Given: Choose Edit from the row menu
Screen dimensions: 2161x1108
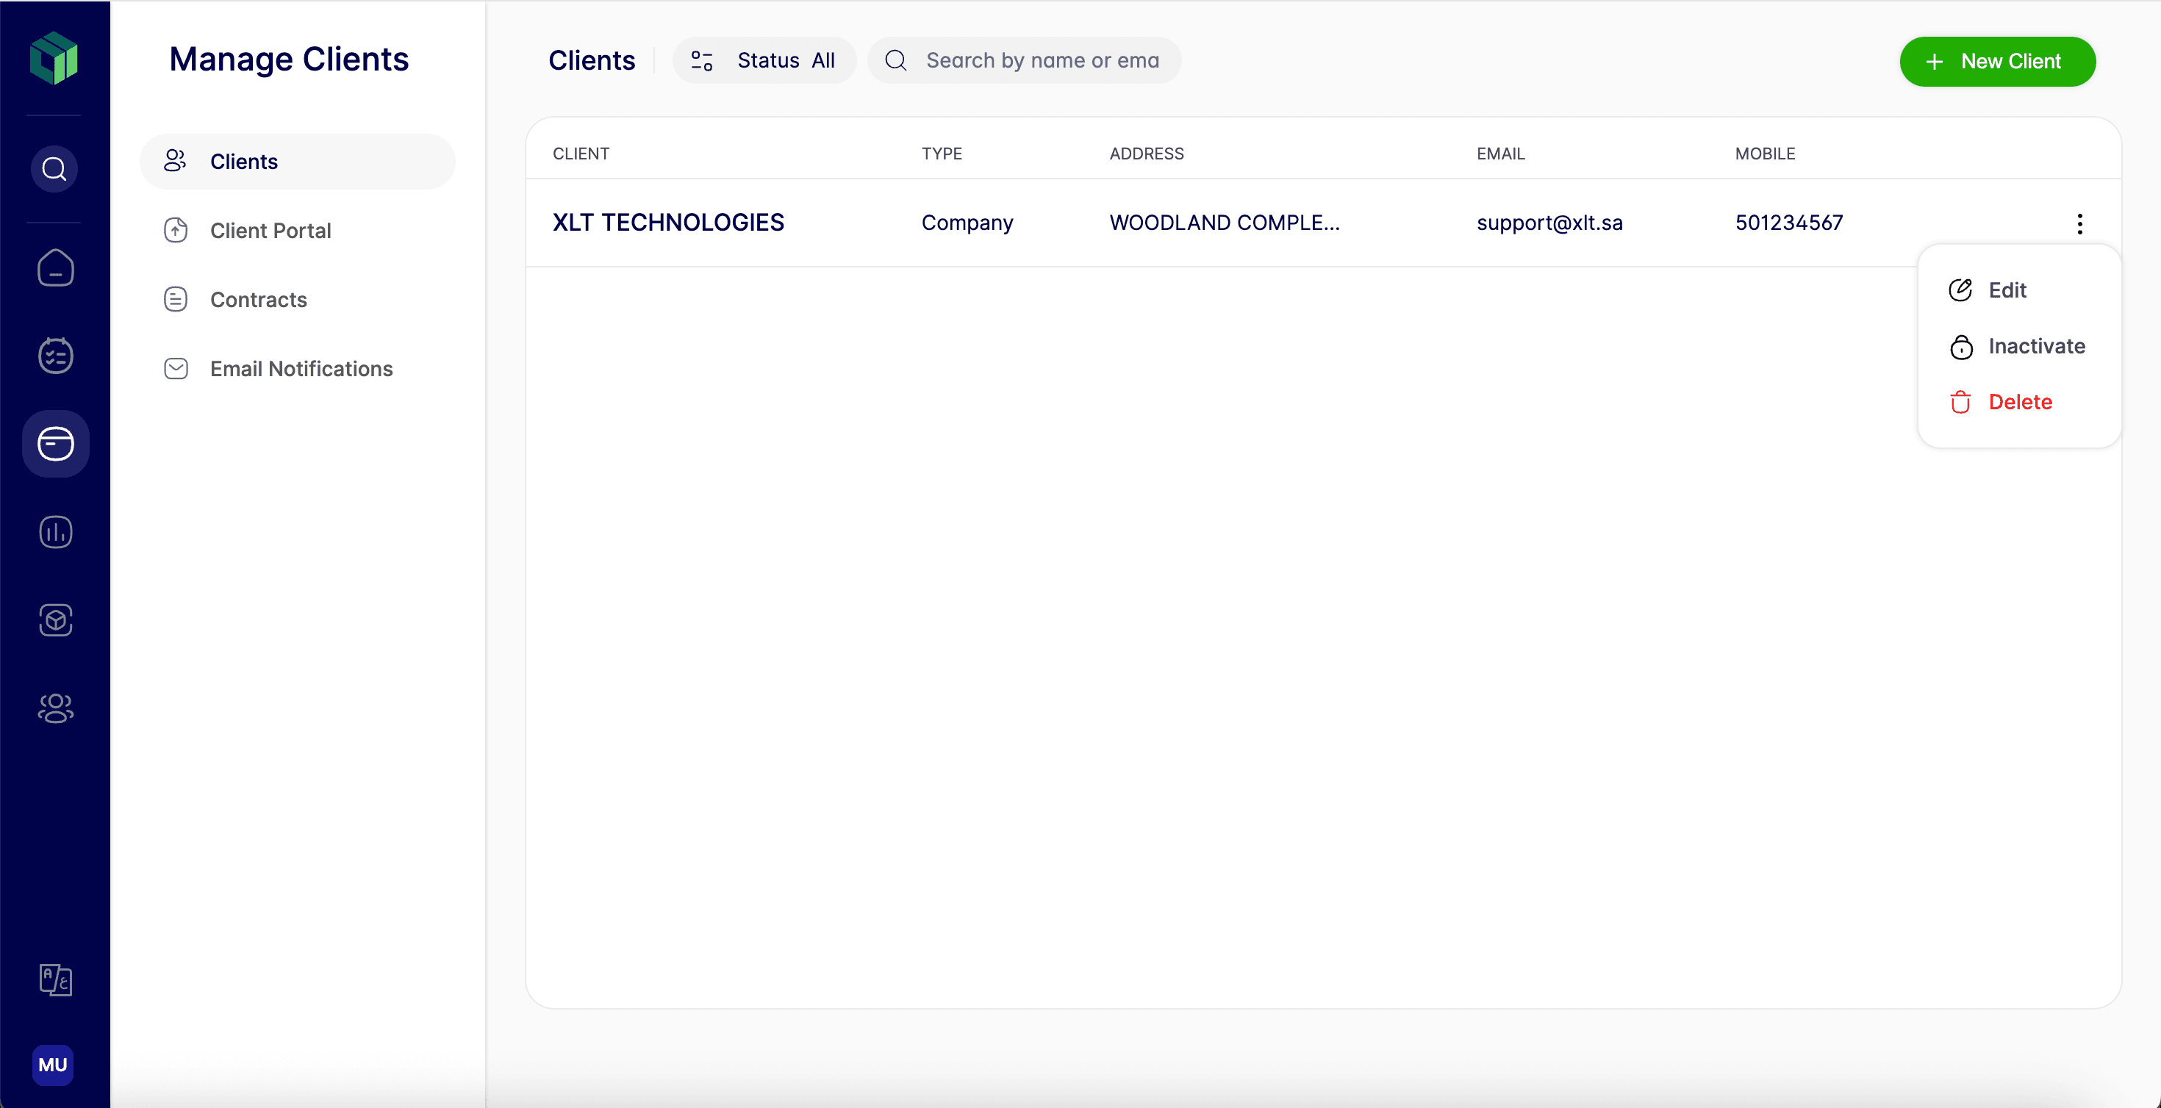Looking at the screenshot, I should (x=2007, y=290).
